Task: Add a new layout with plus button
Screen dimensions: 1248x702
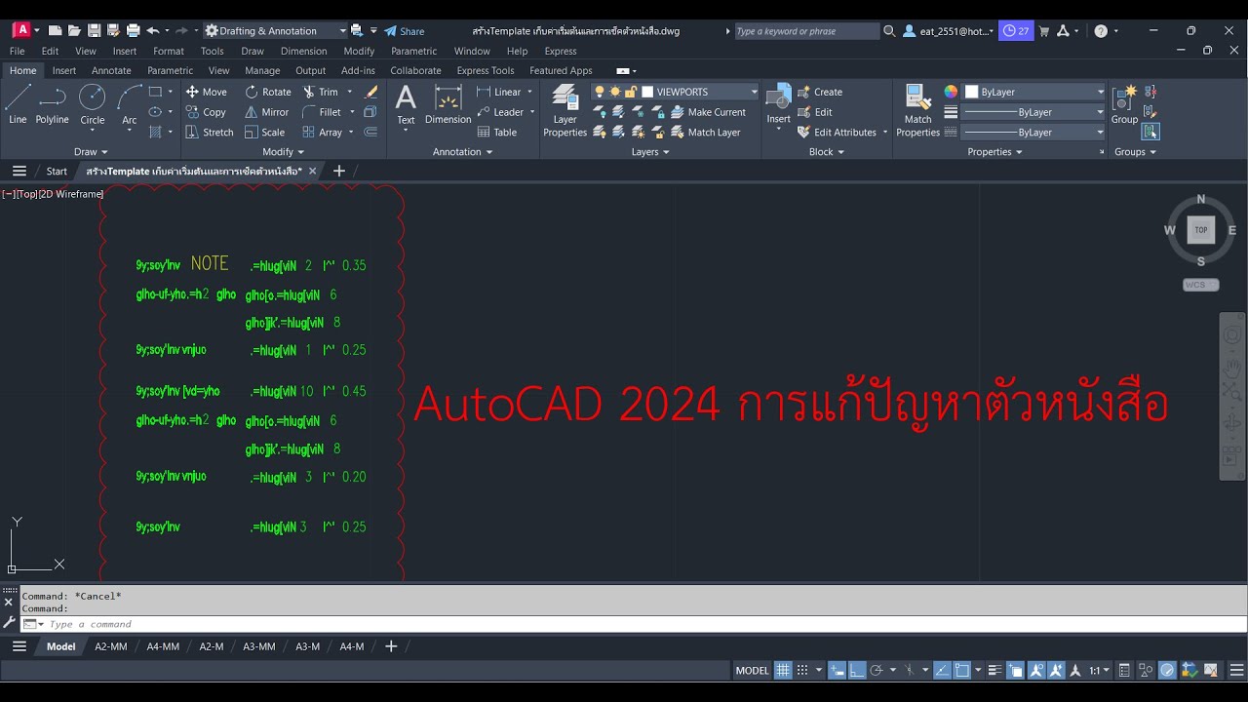Action: click(391, 646)
